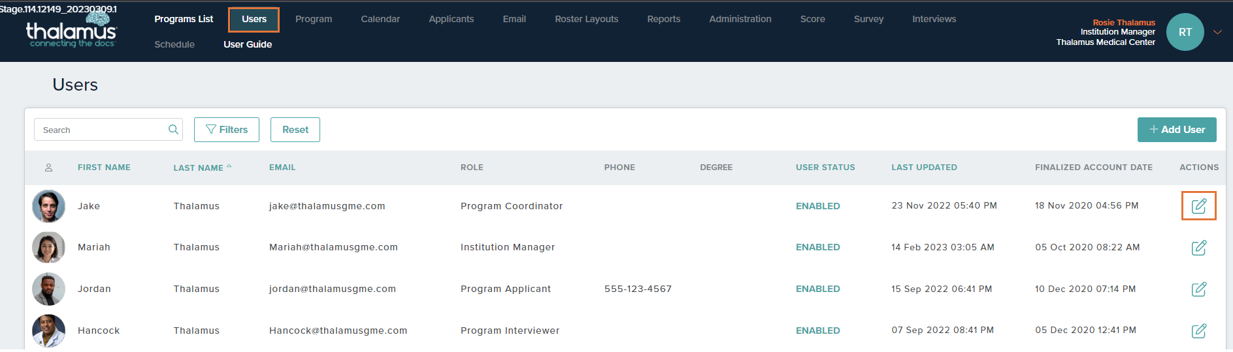The width and height of the screenshot is (1233, 352).
Task: Click the Filters button
Action: coord(227,130)
